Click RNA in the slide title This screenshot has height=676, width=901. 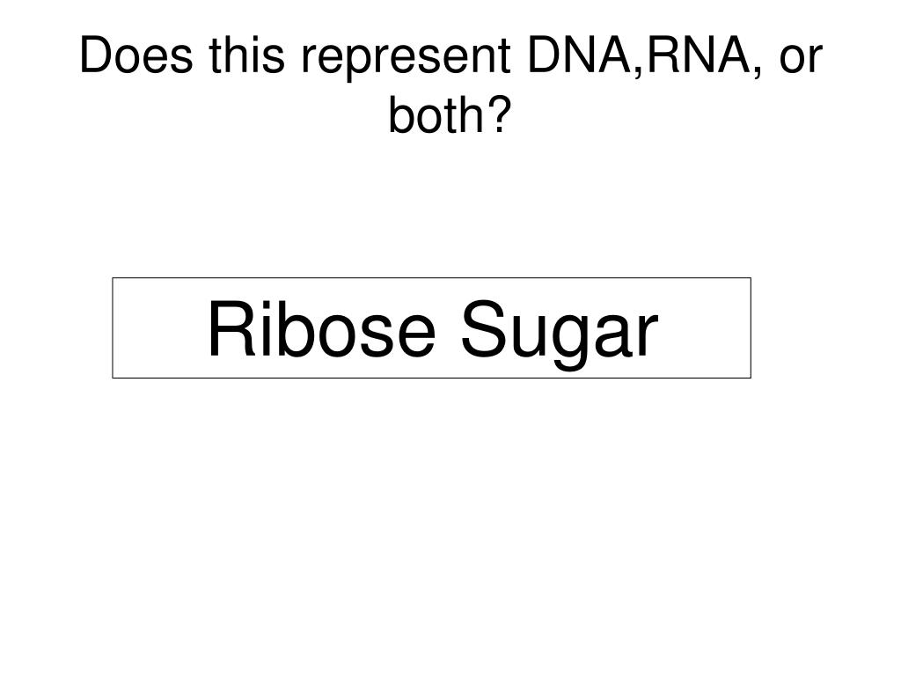tap(698, 55)
